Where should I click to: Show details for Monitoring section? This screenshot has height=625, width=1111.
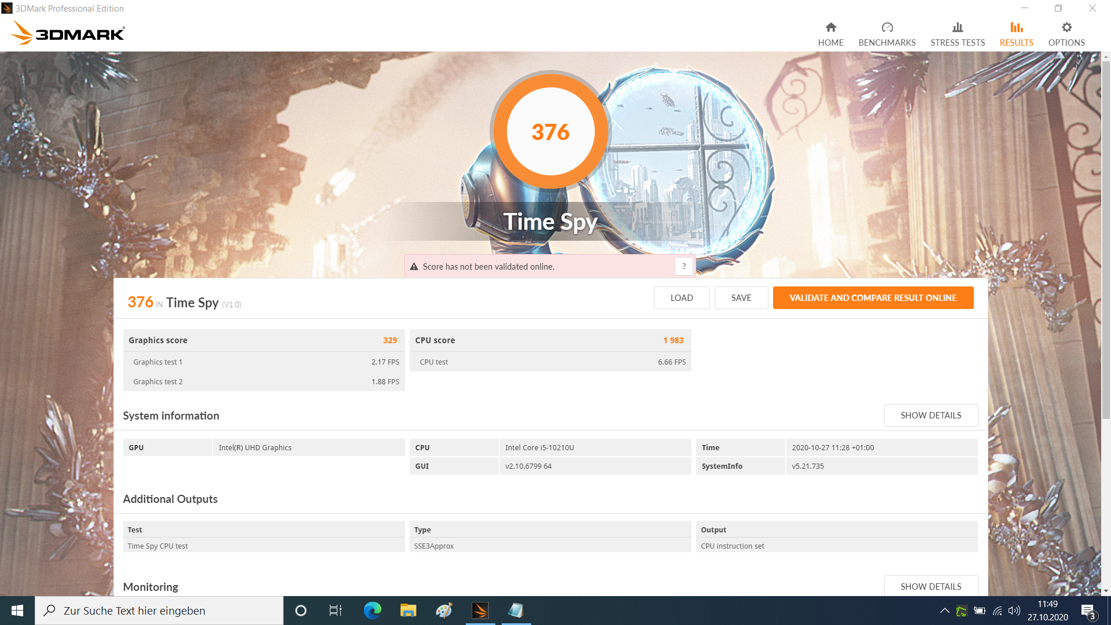pyautogui.click(x=930, y=586)
